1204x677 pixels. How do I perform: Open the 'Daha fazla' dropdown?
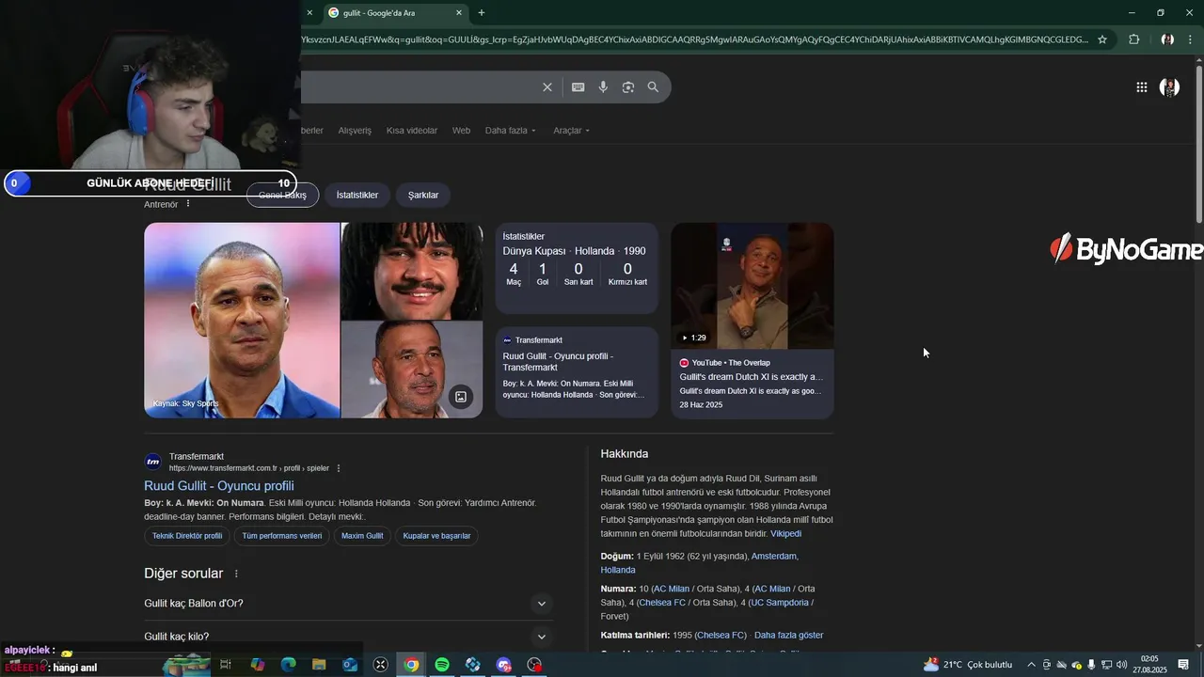511,131
